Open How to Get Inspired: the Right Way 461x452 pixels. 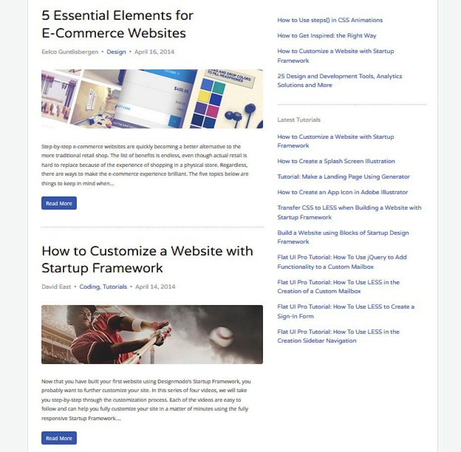(327, 36)
